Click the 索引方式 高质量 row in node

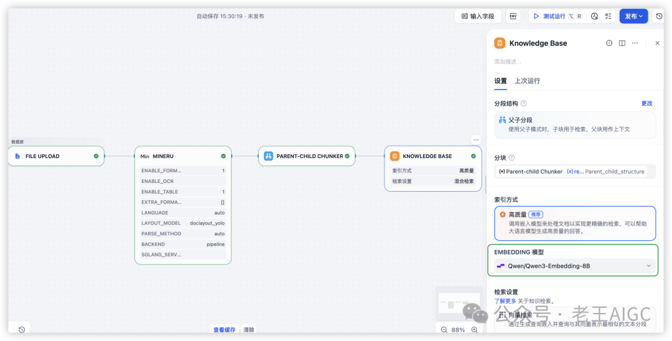pyautogui.click(x=433, y=170)
